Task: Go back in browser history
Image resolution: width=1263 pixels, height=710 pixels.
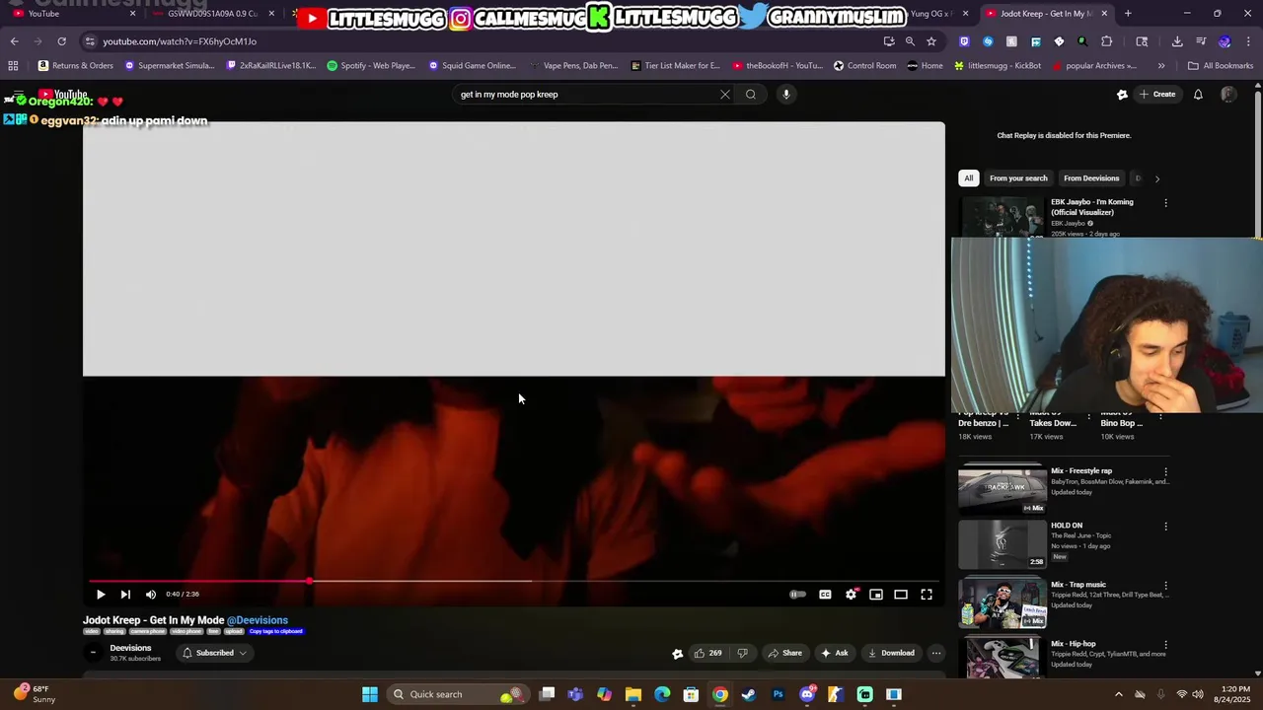Action: (14, 41)
